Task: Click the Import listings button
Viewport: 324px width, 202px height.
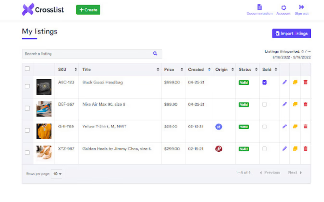Action: 291,34
